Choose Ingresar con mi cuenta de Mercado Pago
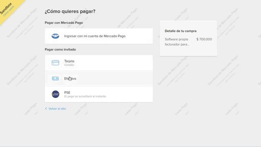 pos(99,36)
